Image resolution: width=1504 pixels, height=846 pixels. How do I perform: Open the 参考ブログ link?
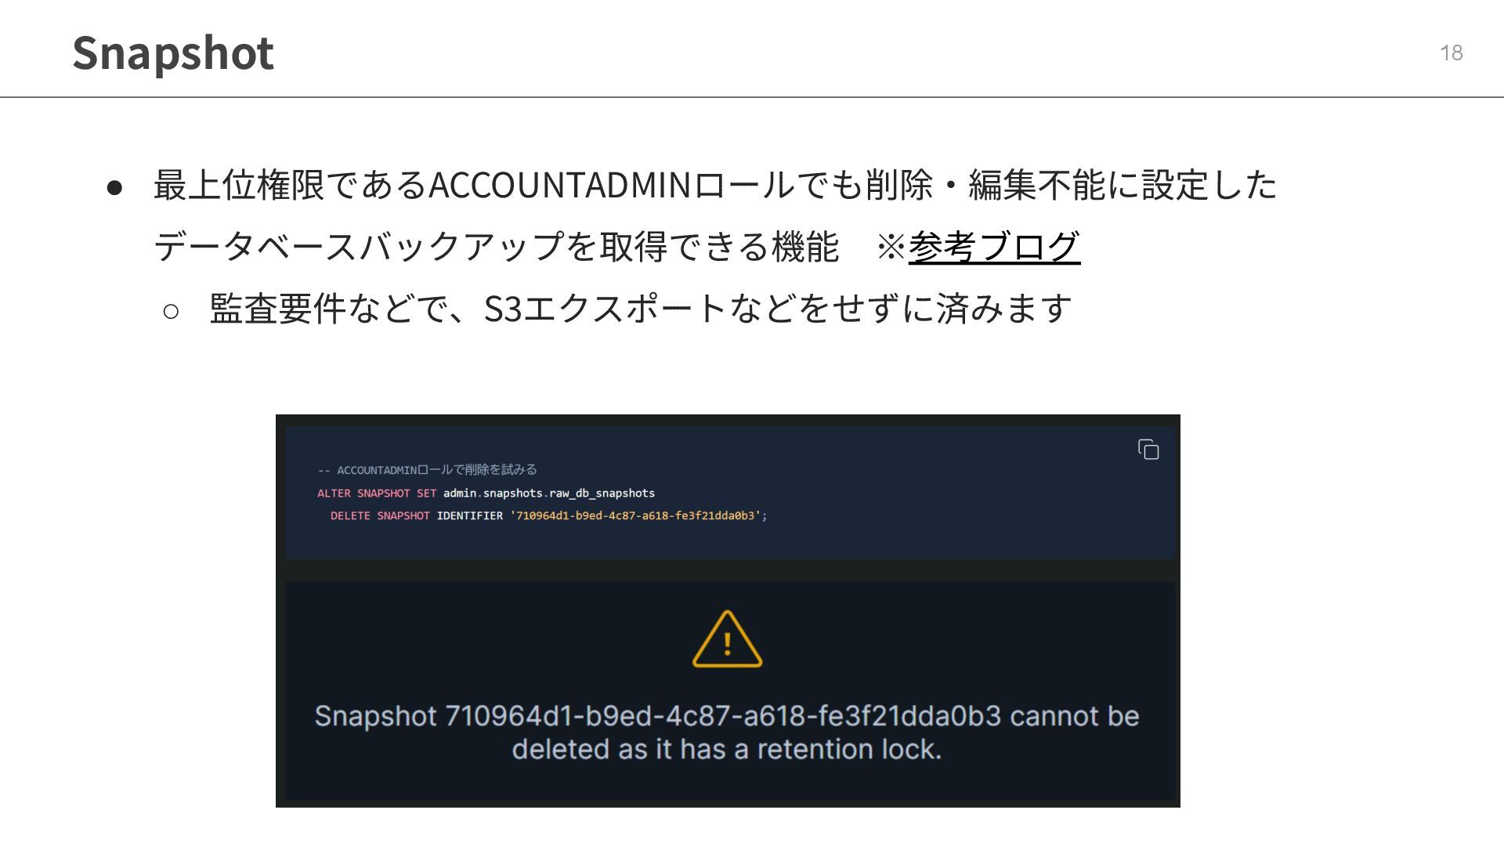[x=994, y=247]
